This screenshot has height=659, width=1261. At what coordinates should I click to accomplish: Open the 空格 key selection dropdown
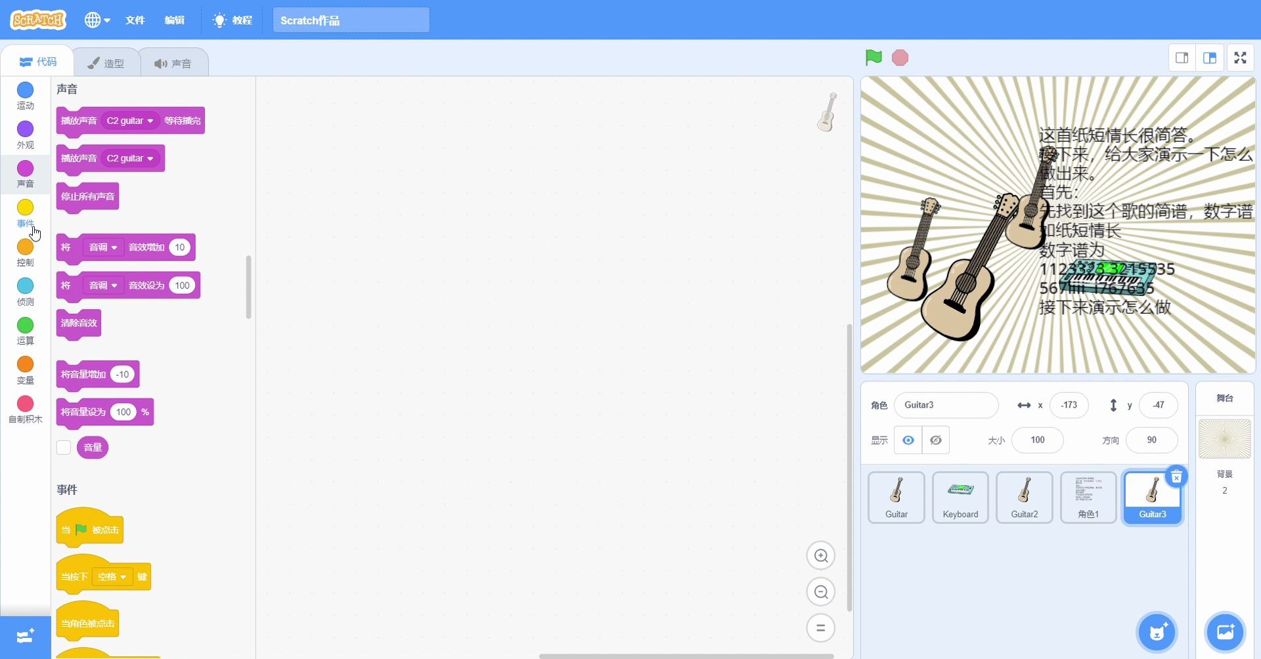pyautogui.click(x=112, y=577)
